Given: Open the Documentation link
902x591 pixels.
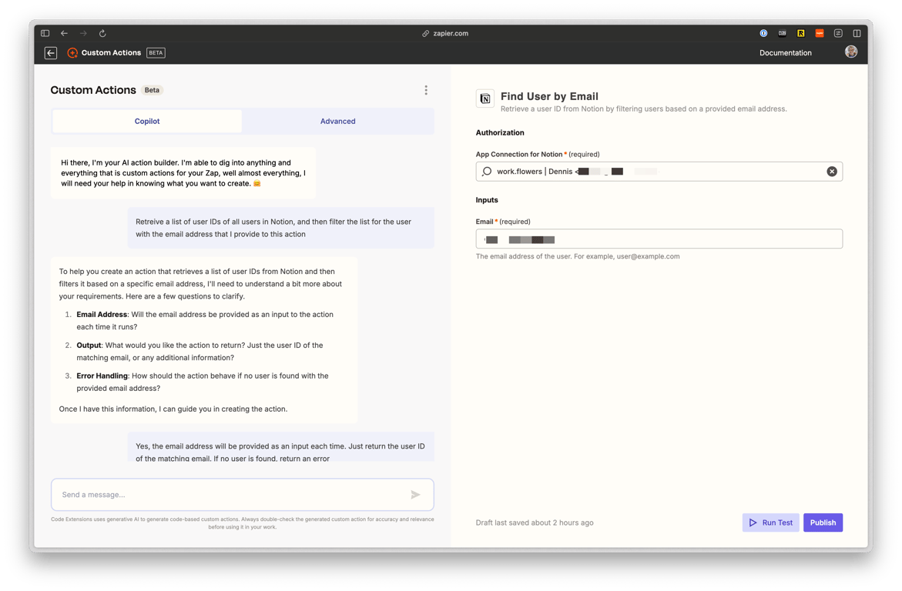Looking at the screenshot, I should tap(786, 52).
